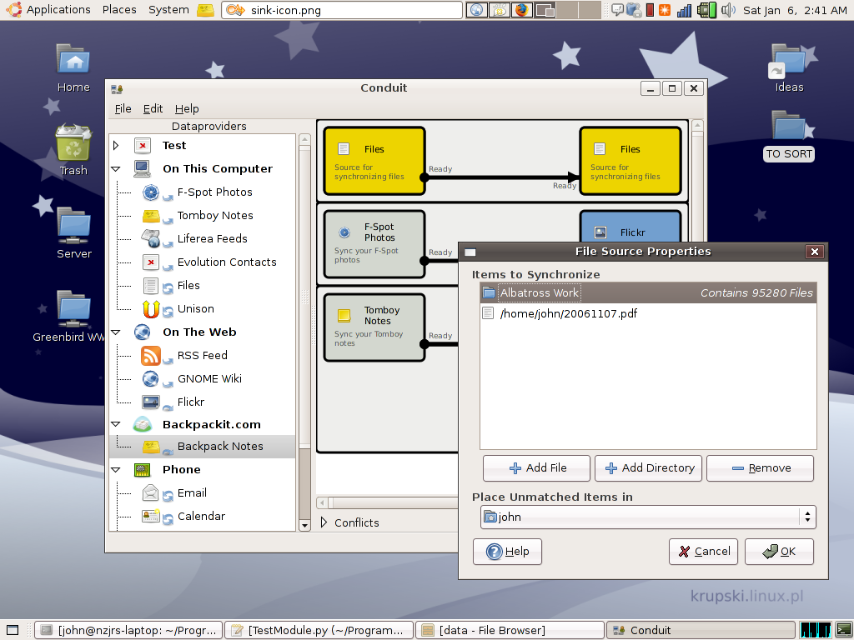The height and width of the screenshot is (640, 854).
Task: Click the show desktop icon in bottom panel
Action: click(13, 630)
